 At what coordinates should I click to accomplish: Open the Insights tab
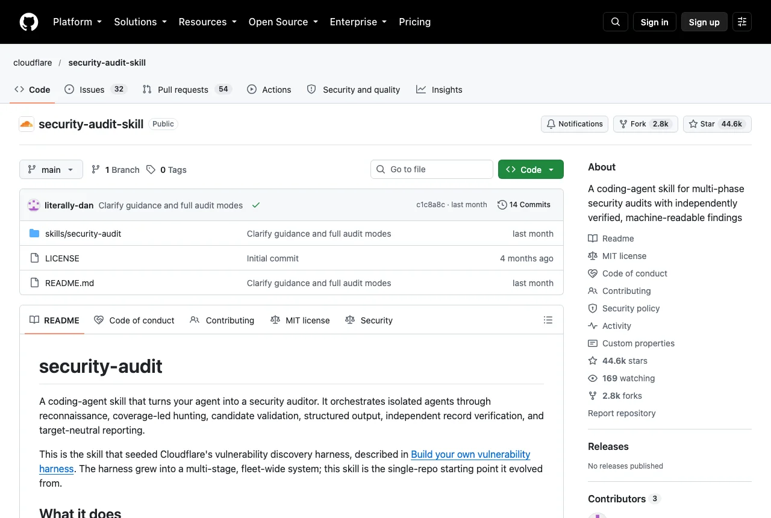point(439,90)
